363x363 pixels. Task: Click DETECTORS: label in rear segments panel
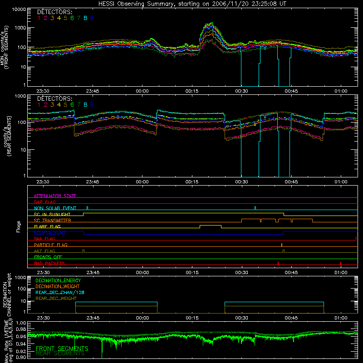click(x=54, y=99)
